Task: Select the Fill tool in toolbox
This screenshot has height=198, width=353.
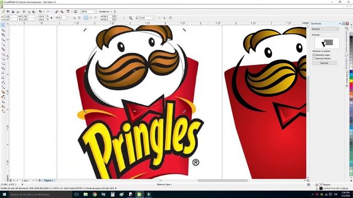Action: 3,106
